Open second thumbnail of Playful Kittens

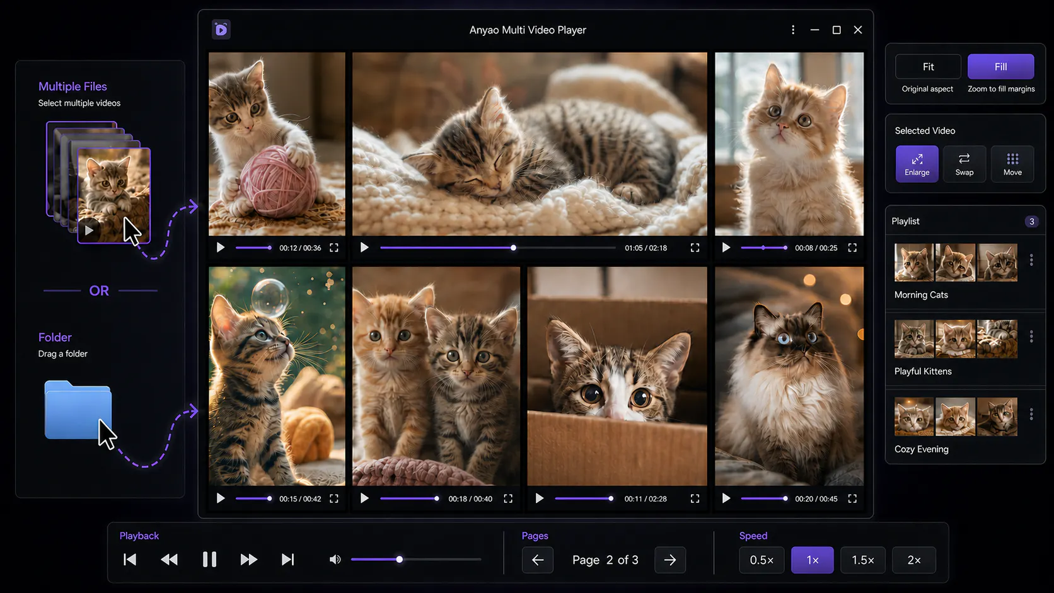point(955,339)
